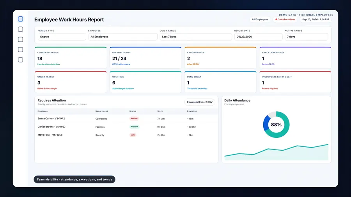Click the All Employees pill in header
The width and height of the screenshot is (351, 197).
tap(260, 19)
